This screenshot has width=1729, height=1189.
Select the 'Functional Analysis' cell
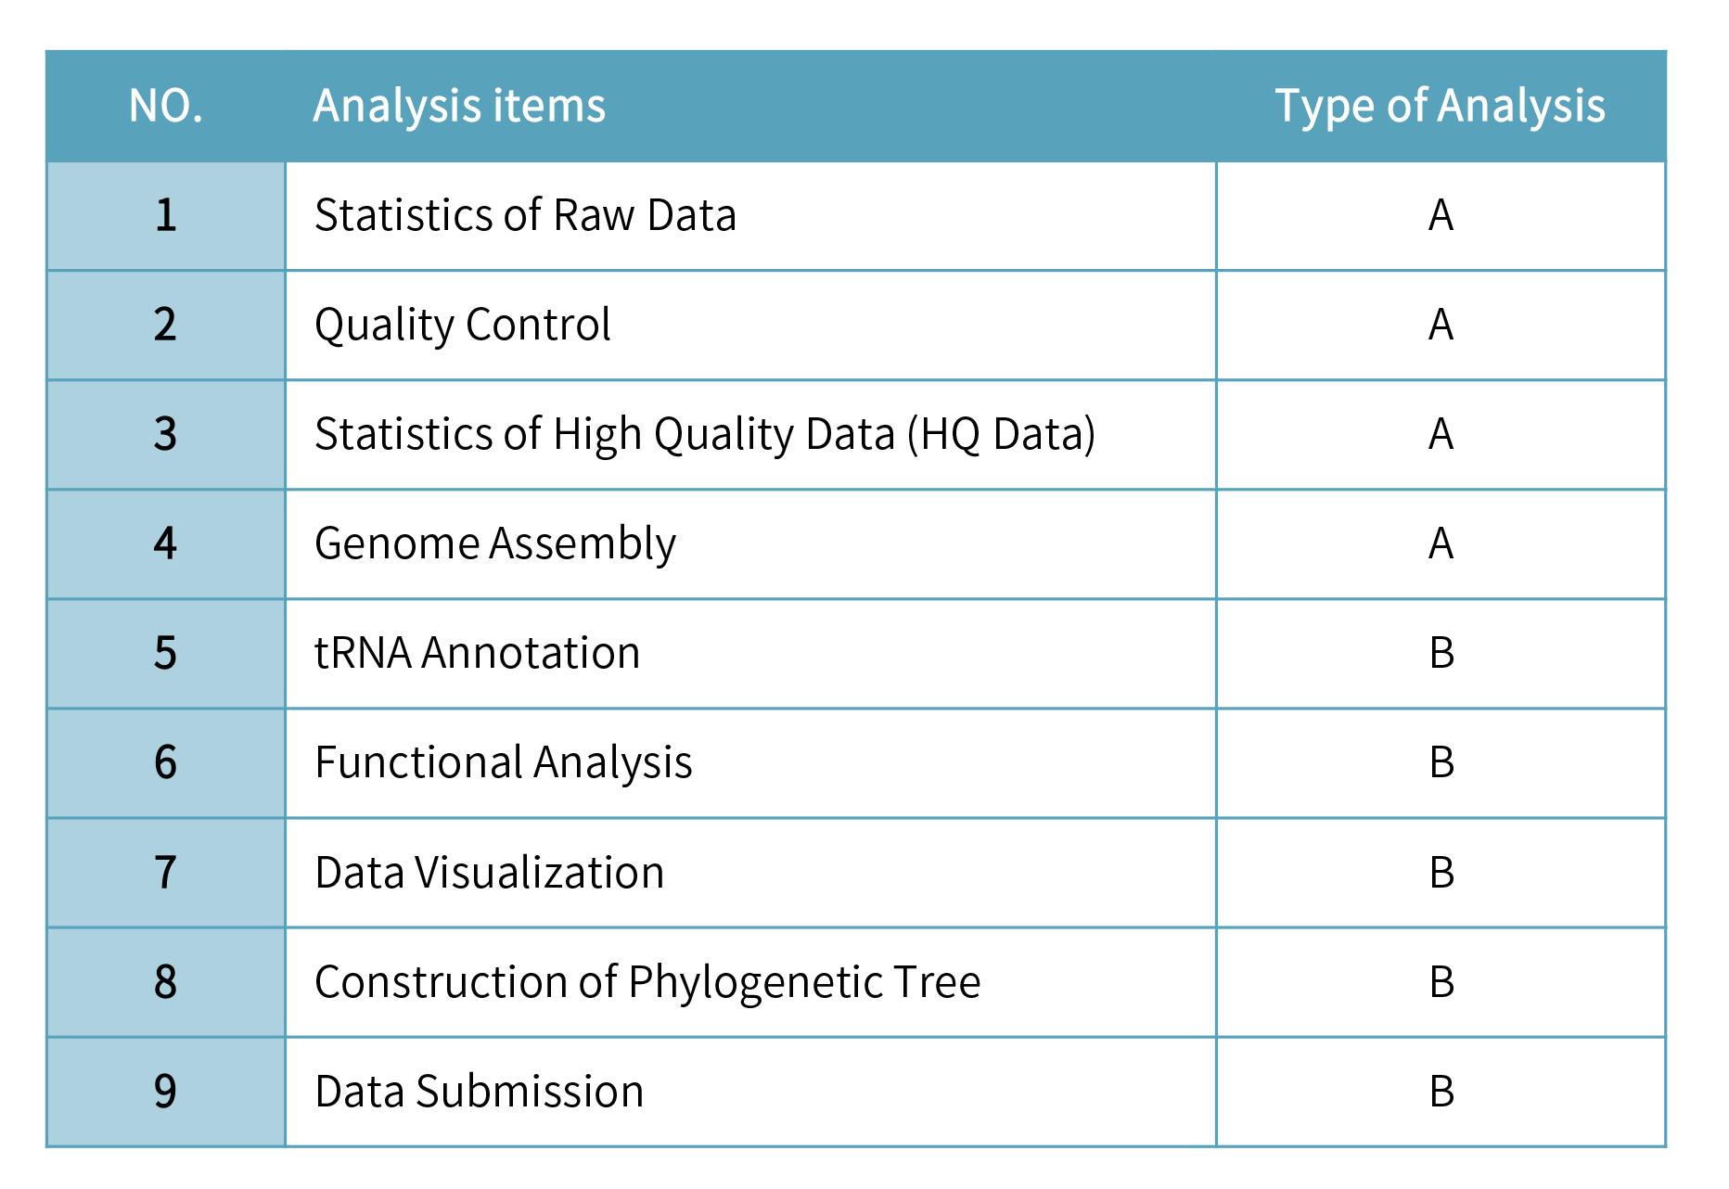click(x=503, y=762)
